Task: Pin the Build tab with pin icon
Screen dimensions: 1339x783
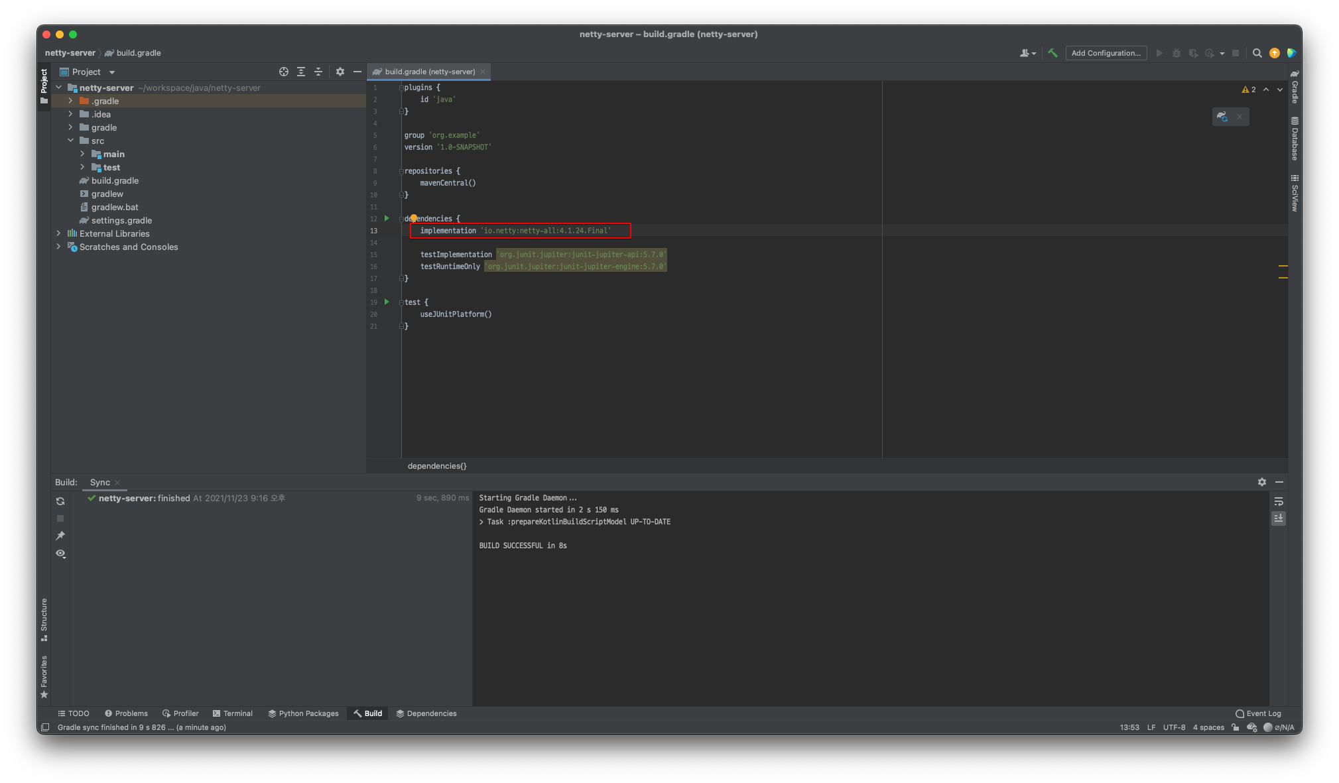Action: [60, 536]
